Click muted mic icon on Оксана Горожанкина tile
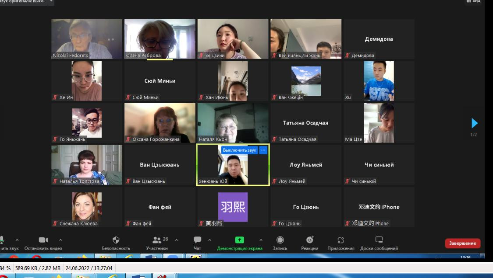 pyautogui.click(x=128, y=139)
